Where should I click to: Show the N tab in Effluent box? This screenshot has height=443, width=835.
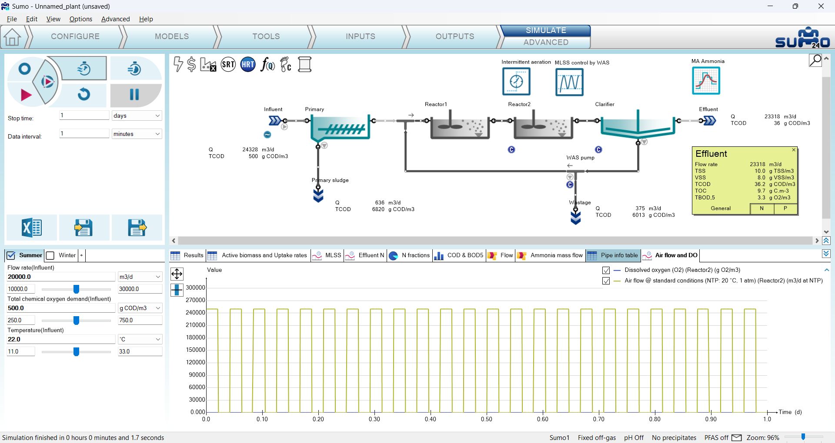(762, 208)
